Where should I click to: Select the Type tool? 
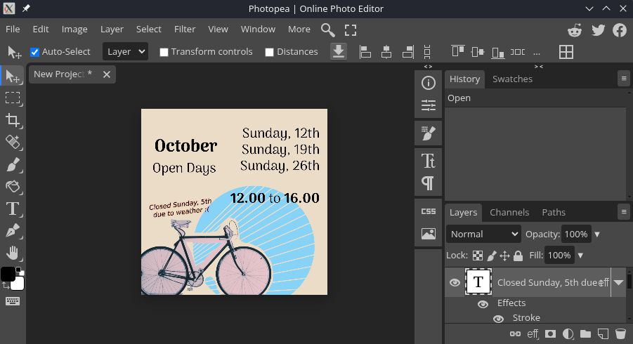(x=12, y=209)
